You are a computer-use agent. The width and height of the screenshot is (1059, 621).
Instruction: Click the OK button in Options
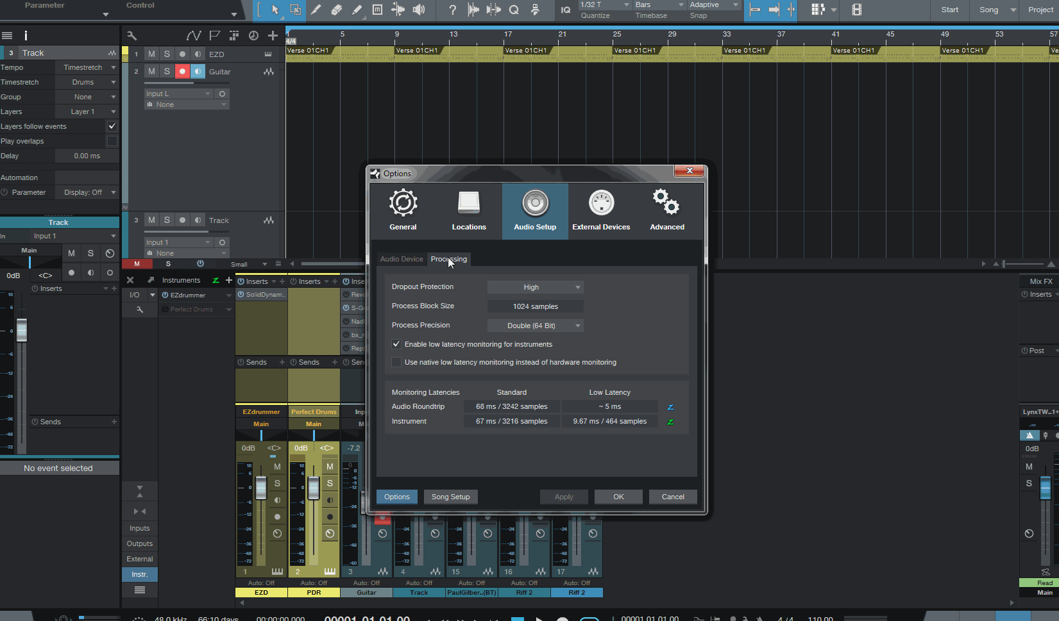pyautogui.click(x=618, y=497)
